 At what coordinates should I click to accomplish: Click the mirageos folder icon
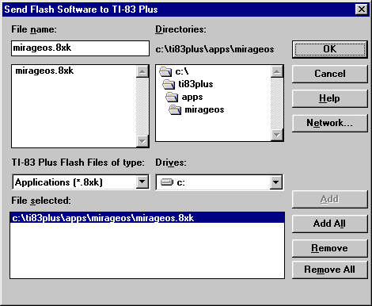[175, 109]
